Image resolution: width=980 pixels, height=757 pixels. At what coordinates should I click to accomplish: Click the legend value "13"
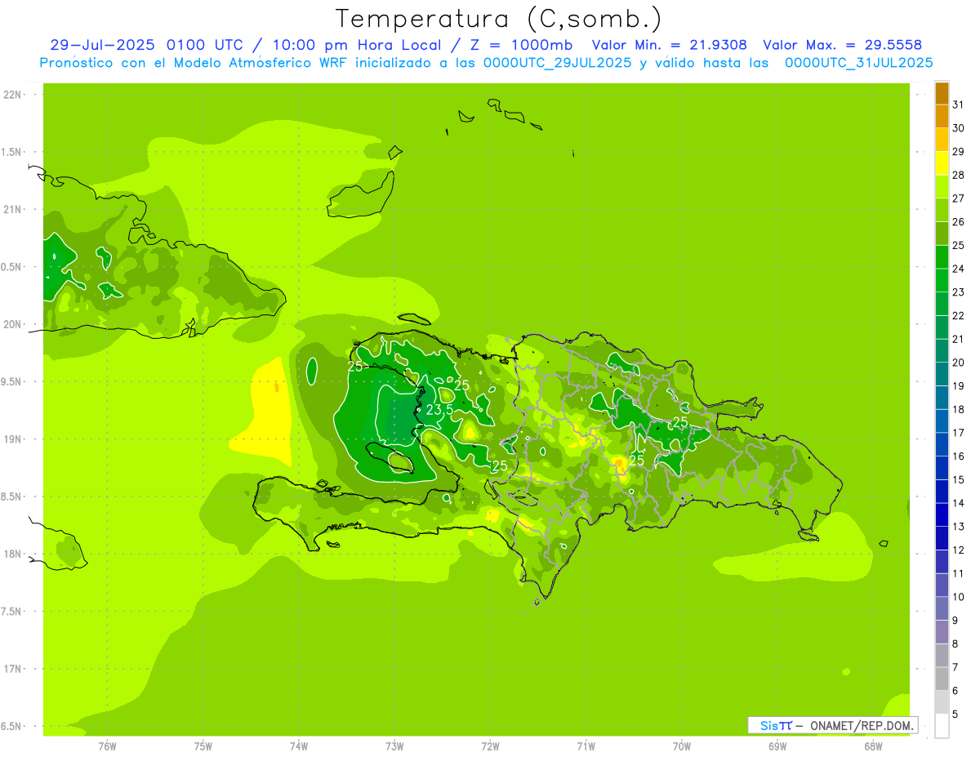[958, 527]
